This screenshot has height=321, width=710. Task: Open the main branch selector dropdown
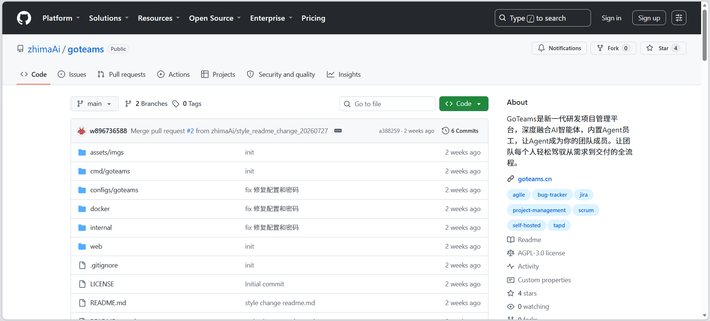pyautogui.click(x=95, y=104)
